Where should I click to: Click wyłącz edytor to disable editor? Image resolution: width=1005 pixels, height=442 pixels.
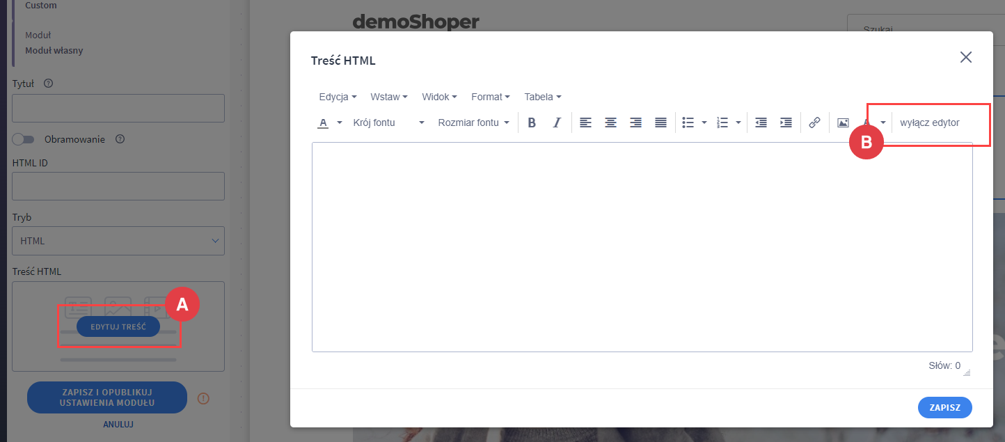(x=929, y=123)
